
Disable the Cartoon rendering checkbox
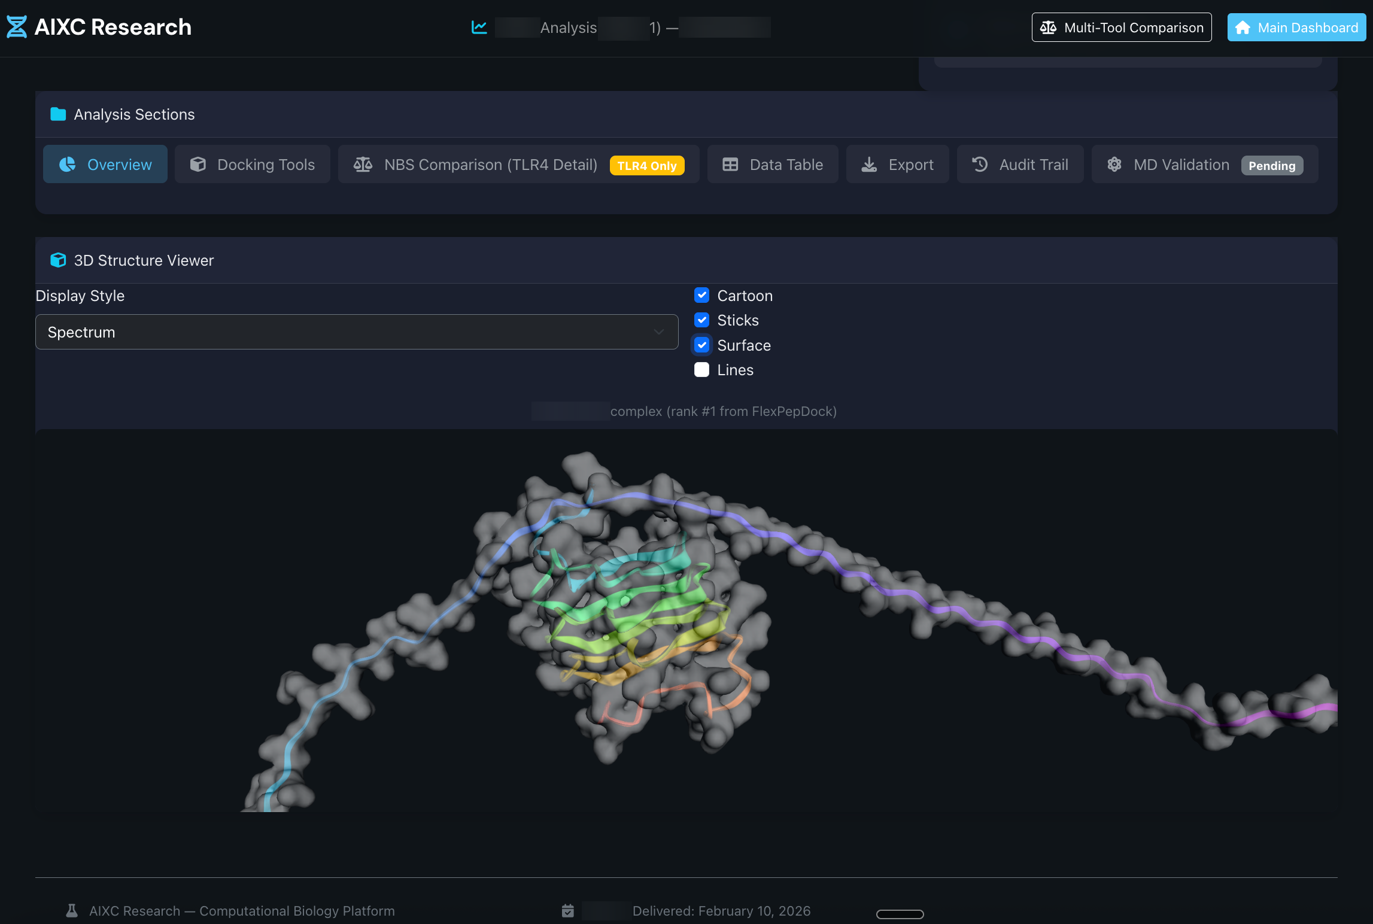click(701, 295)
